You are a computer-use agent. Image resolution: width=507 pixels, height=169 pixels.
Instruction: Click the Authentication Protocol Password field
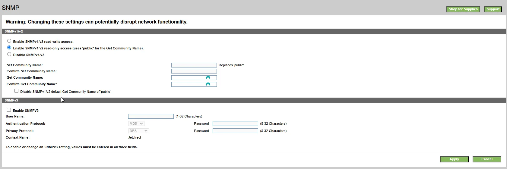click(x=235, y=124)
